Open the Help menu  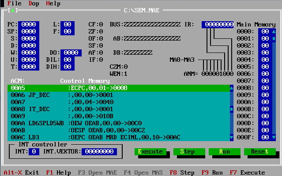click(x=53, y=4)
